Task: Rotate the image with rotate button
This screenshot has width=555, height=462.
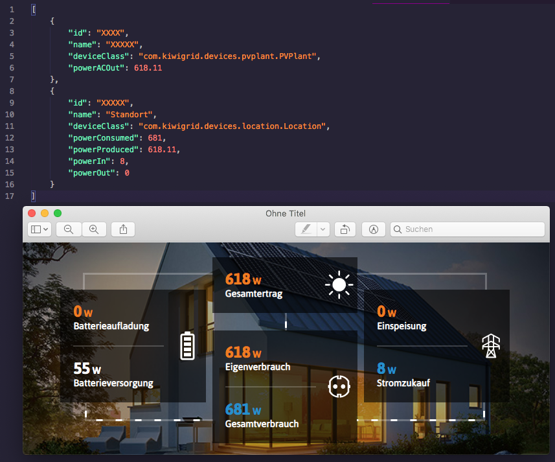Action: pos(345,229)
